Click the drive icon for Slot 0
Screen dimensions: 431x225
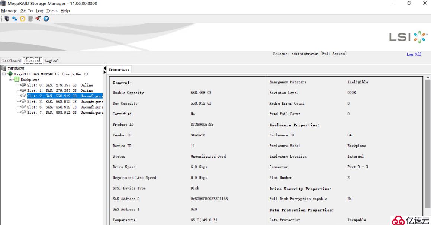tap(23, 85)
